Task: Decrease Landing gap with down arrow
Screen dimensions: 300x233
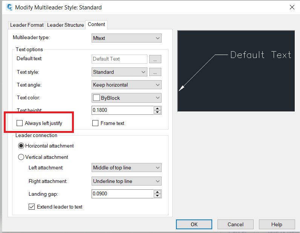Action: coord(157,196)
